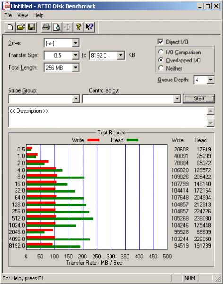Save results using the floppy disk icon
Screen dimensions: 223x284
click(x=32, y=27)
